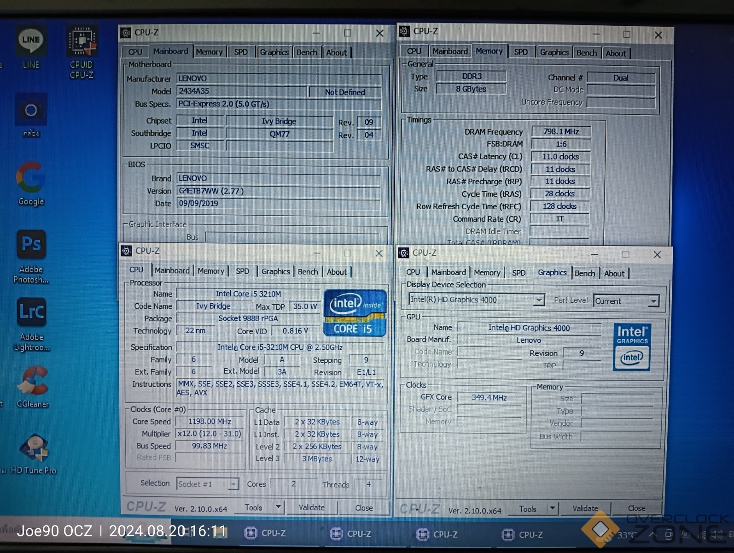Click the CPU window title icon
This screenshot has width=734, height=553.
127,251
